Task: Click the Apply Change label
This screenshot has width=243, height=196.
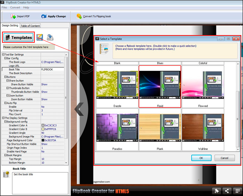Action: 57,16
